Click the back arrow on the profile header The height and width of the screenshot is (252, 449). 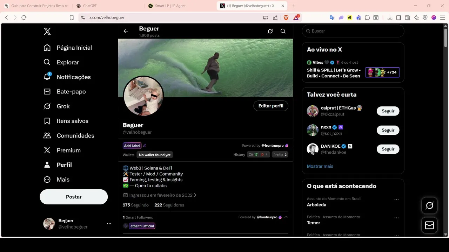coord(126,31)
